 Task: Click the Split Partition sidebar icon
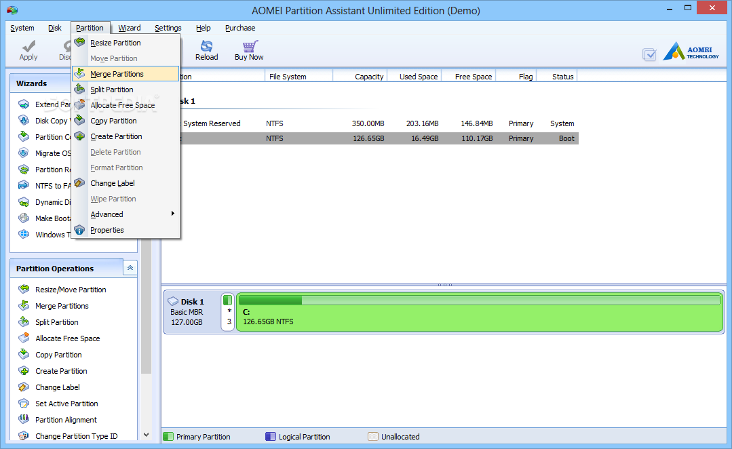coord(24,321)
